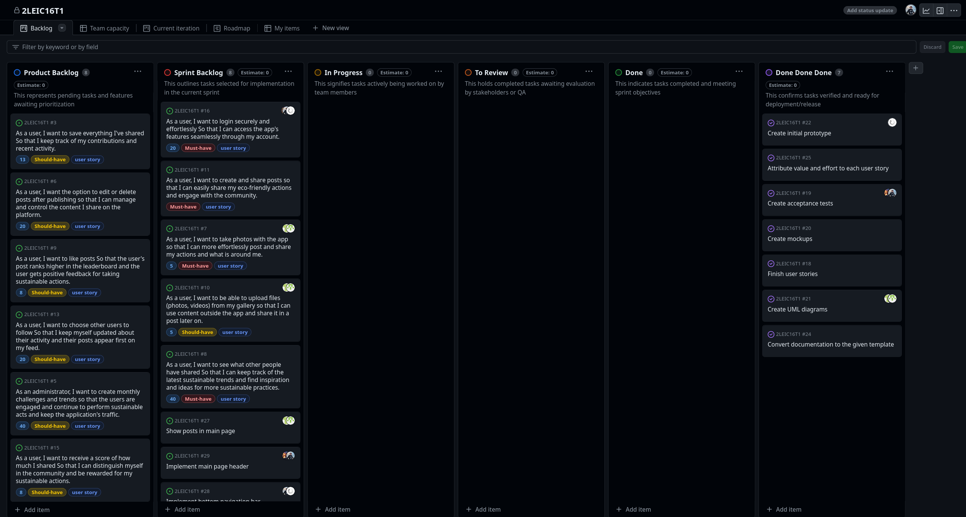Open the project details side panel icon

pos(940,11)
